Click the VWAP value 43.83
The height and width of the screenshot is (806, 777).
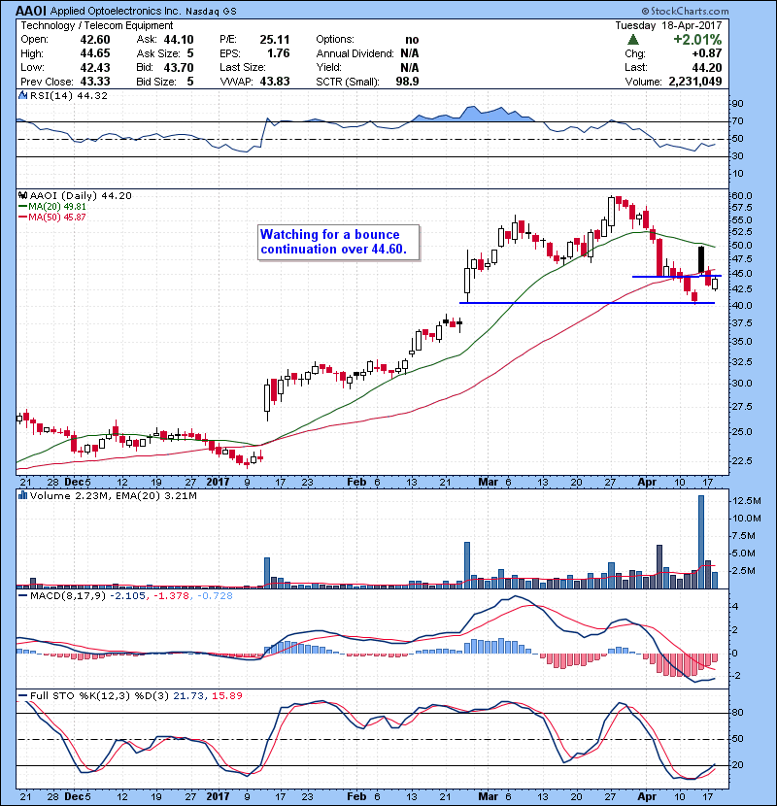click(275, 82)
